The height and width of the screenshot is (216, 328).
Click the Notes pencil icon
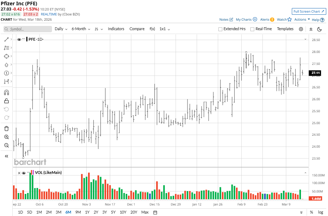(x=231, y=19)
